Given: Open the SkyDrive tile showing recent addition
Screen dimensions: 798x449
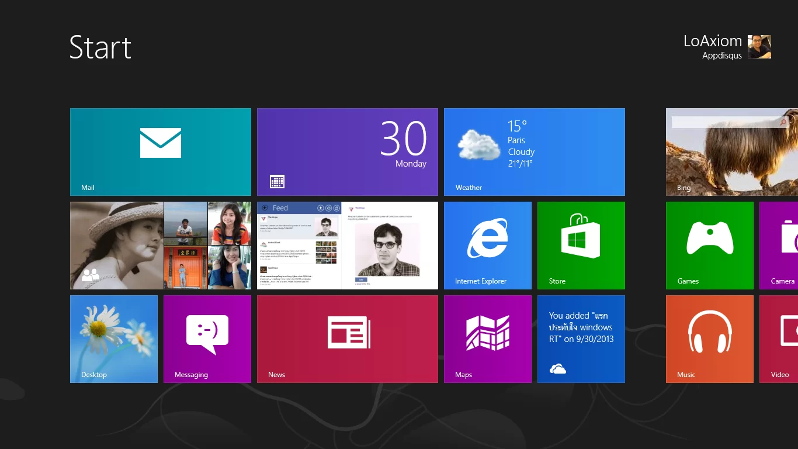Looking at the screenshot, I should [x=581, y=339].
